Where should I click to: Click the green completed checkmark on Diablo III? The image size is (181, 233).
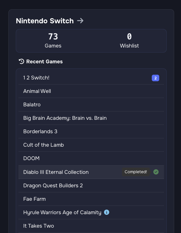pos(156,172)
